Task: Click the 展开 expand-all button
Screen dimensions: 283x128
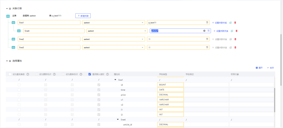Action: coord(259,68)
